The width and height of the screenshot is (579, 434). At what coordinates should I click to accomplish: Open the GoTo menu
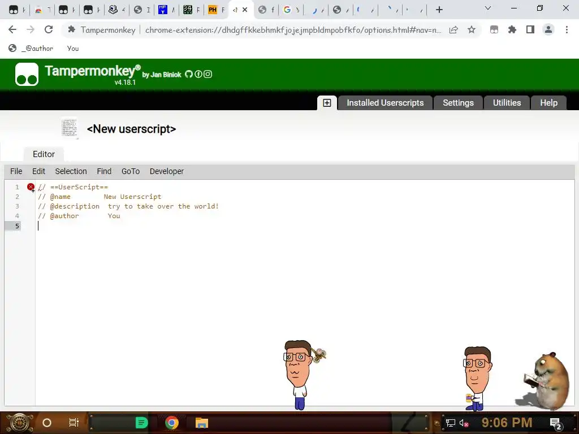coord(131,172)
